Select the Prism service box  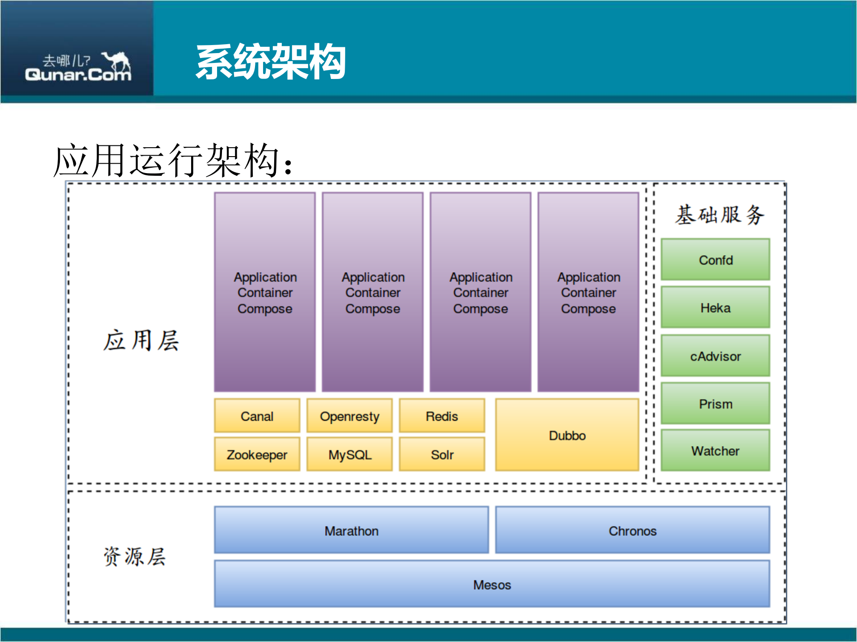(715, 403)
